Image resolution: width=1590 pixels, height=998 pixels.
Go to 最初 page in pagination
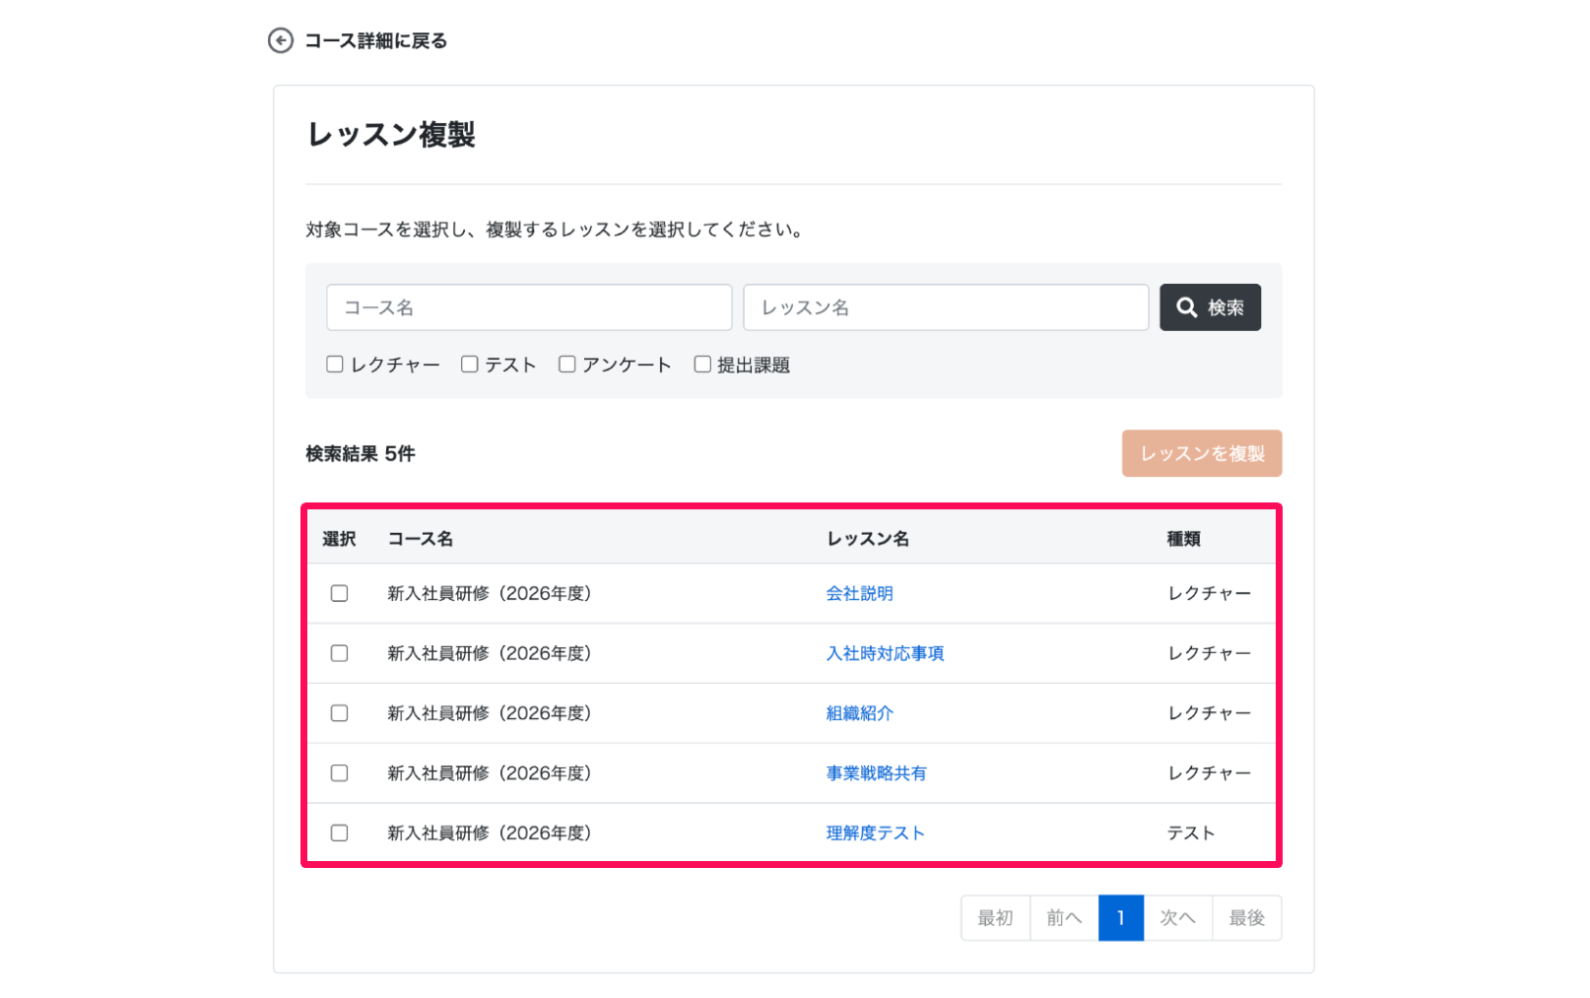point(995,918)
